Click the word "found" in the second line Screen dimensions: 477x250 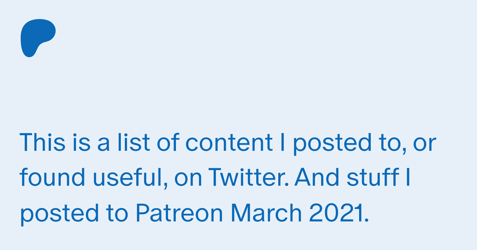coord(52,177)
